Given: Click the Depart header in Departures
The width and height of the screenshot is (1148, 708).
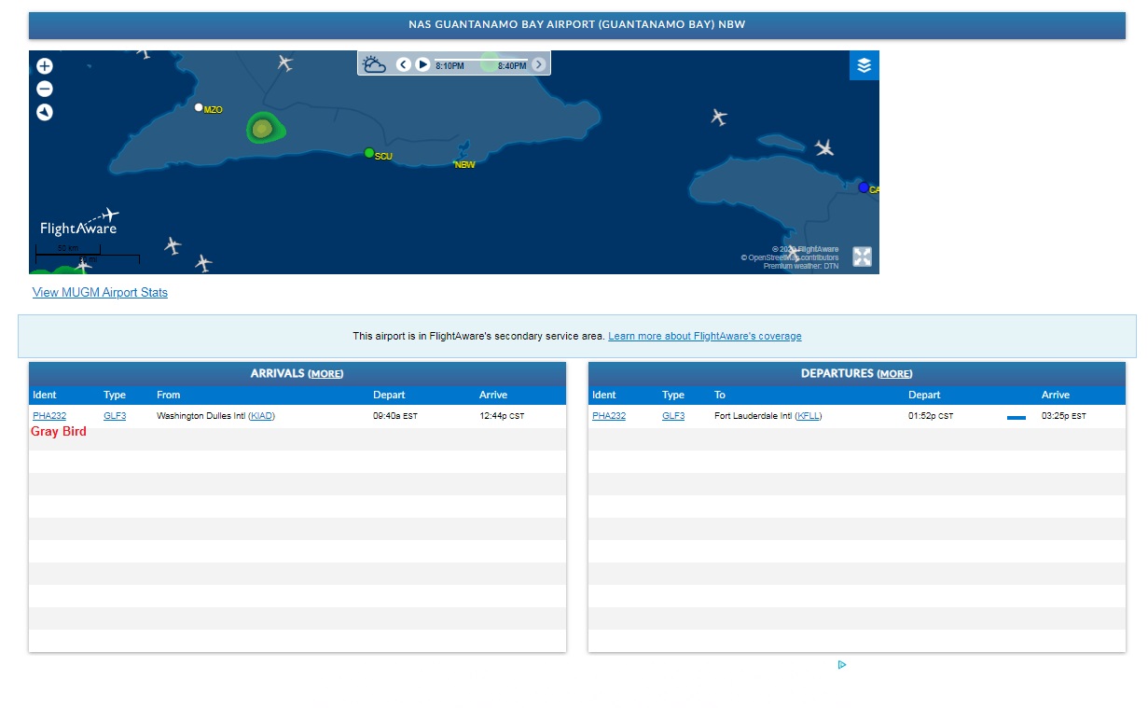Looking at the screenshot, I should (x=924, y=395).
